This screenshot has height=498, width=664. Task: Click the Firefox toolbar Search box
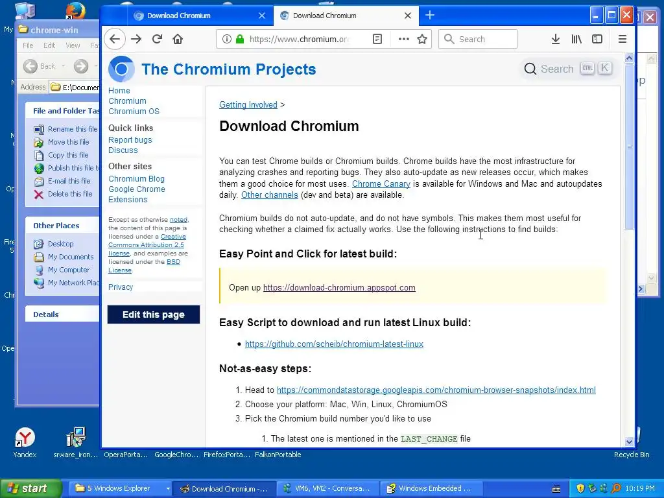tap(478, 39)
